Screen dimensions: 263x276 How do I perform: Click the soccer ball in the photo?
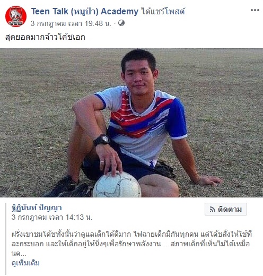click(x=117, y=185)
